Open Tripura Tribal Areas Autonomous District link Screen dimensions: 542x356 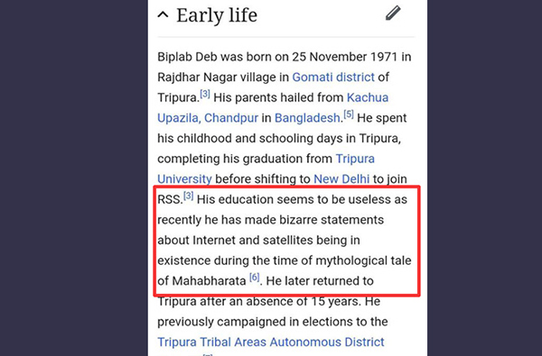click(x=271, y=342)
